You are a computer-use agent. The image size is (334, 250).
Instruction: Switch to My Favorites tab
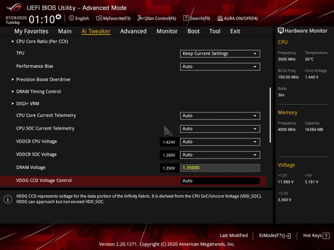[31, 31]
